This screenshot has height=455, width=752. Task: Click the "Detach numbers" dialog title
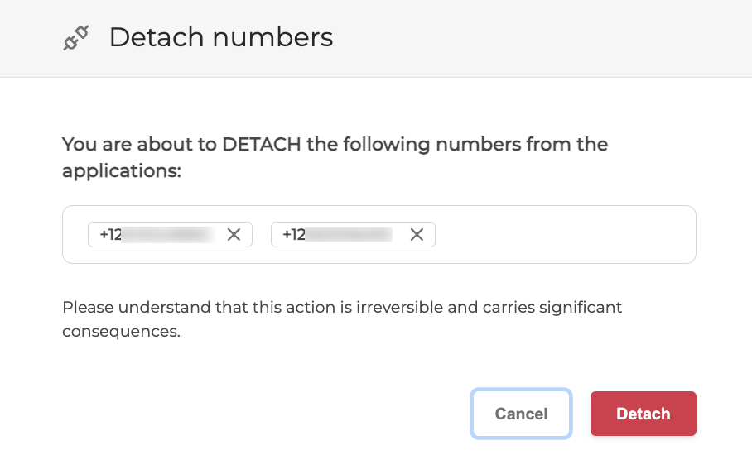[x=220, y=37]
